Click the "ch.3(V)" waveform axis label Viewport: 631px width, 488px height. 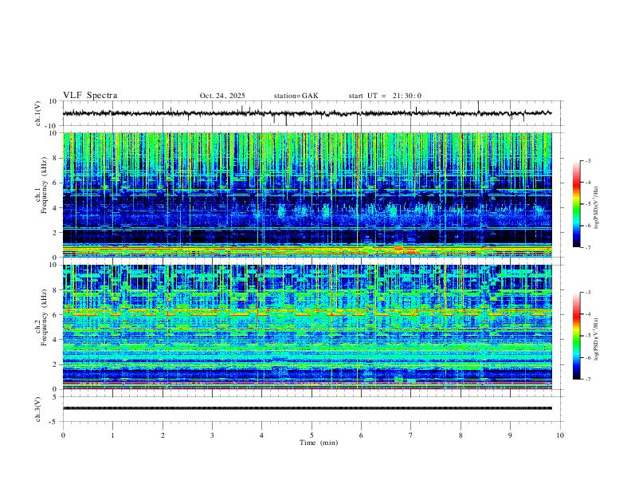click(38, 409)
